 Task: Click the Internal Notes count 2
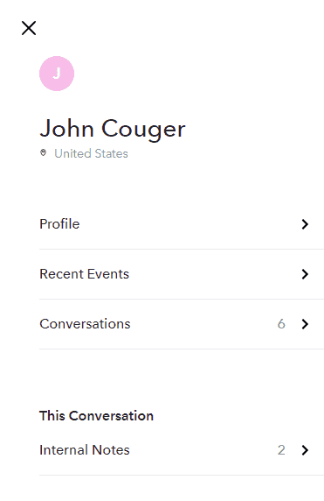point(281,450)
